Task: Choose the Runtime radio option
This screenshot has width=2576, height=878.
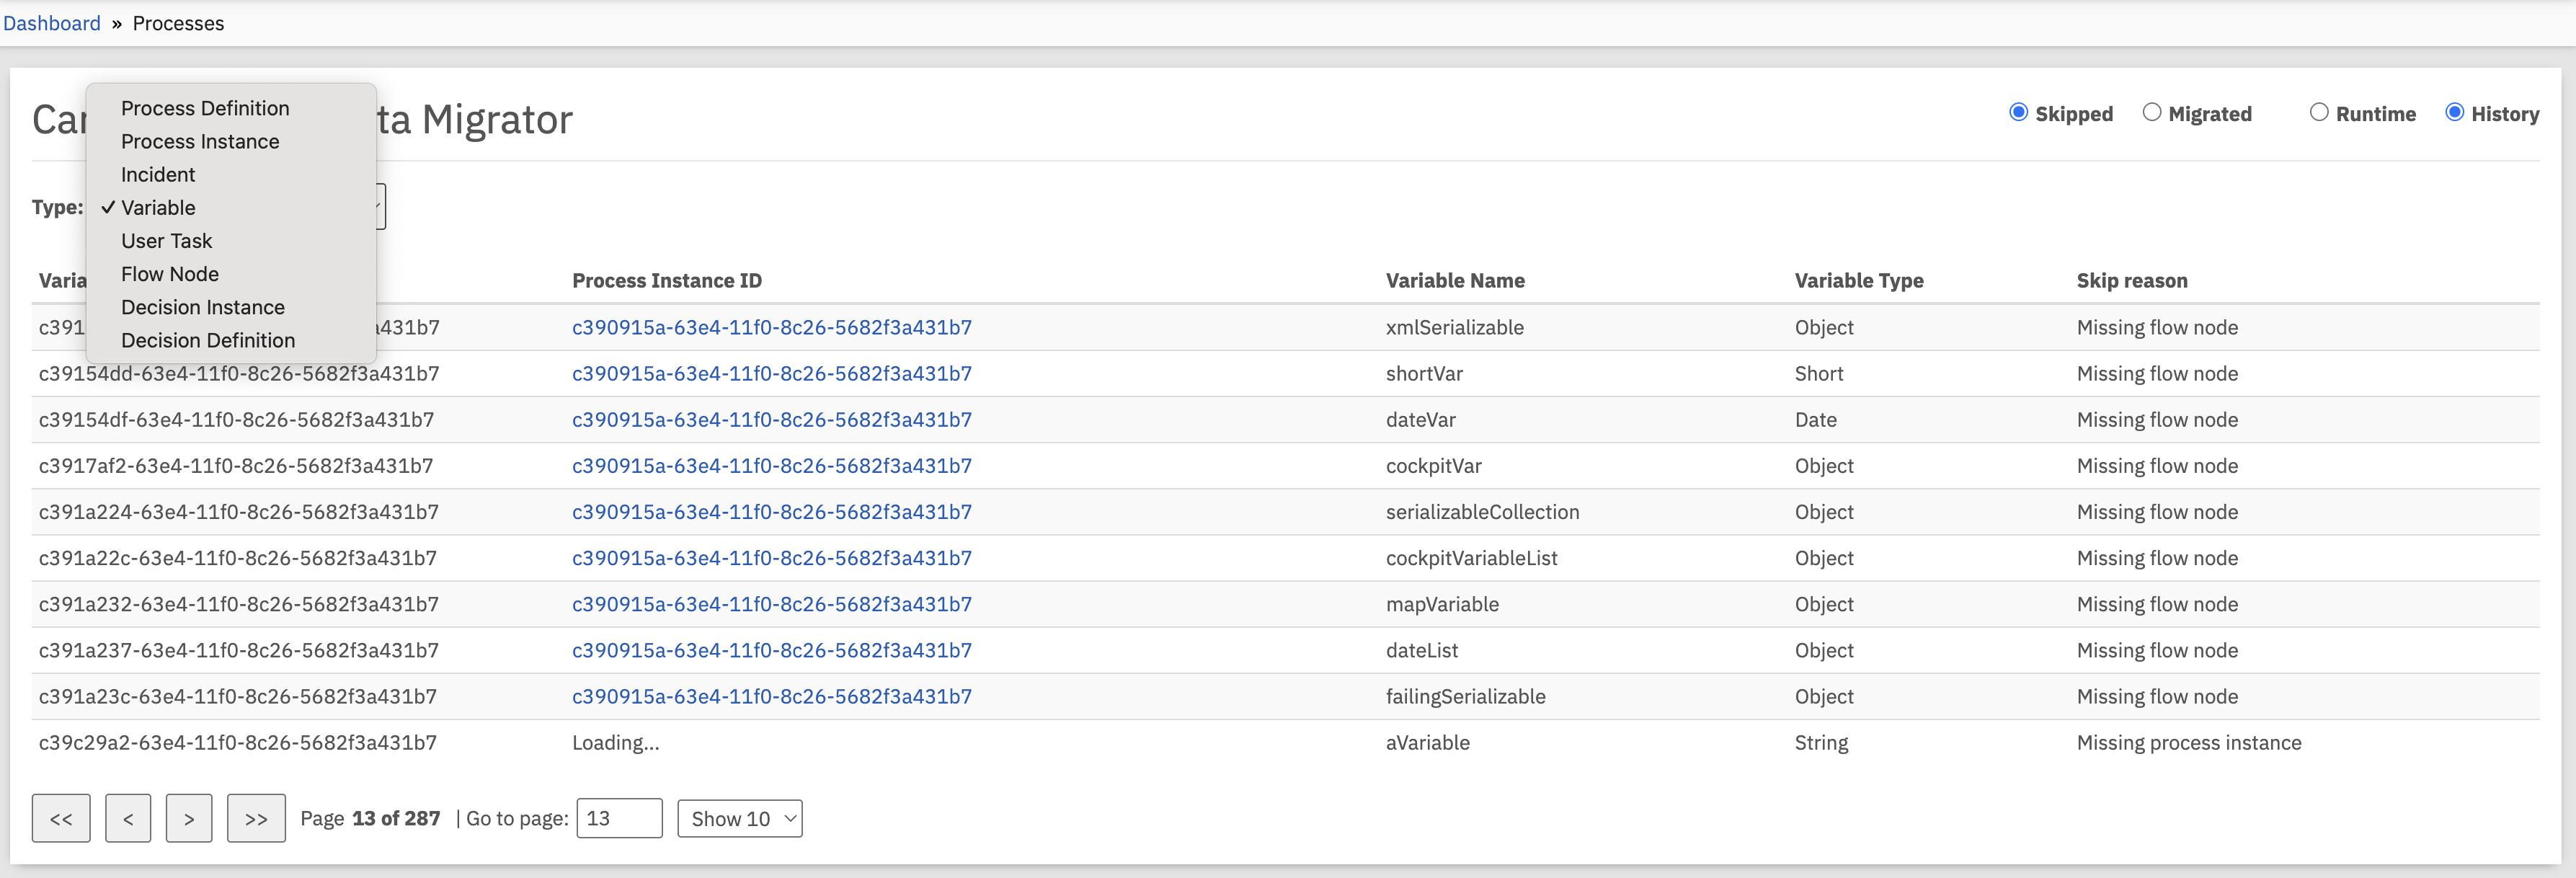Action: coord(2319,113)
